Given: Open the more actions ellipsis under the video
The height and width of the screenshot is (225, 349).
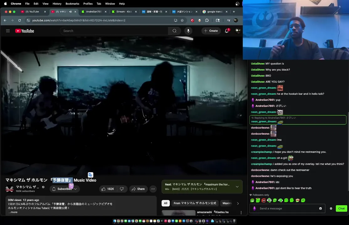Looking at the screenshot, I should [153, 189].
